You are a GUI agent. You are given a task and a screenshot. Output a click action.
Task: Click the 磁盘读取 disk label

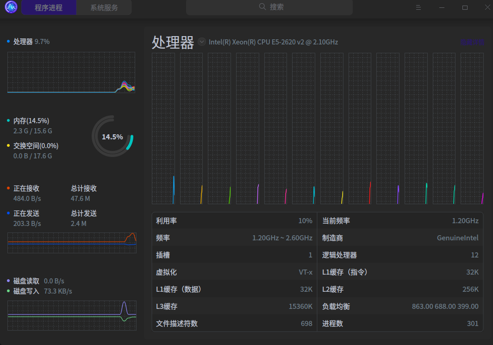pyautogui.click(x=26, y=281)
